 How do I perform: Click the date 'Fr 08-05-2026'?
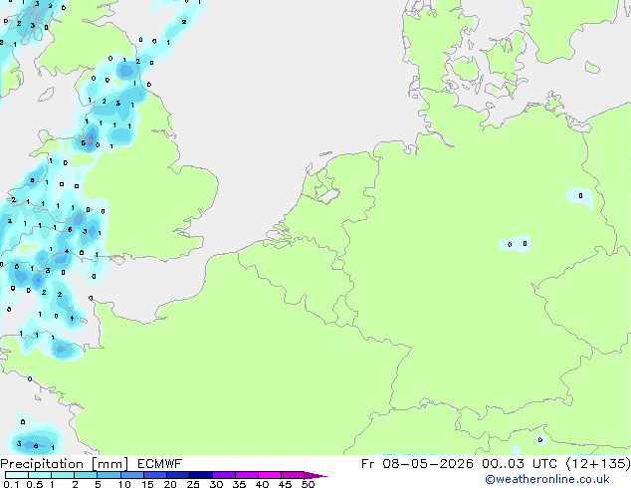[x=417, y=464]
